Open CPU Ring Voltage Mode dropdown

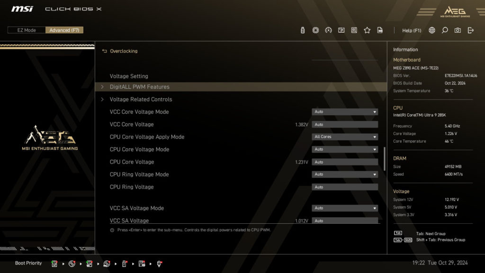click(x=345, y=174)
